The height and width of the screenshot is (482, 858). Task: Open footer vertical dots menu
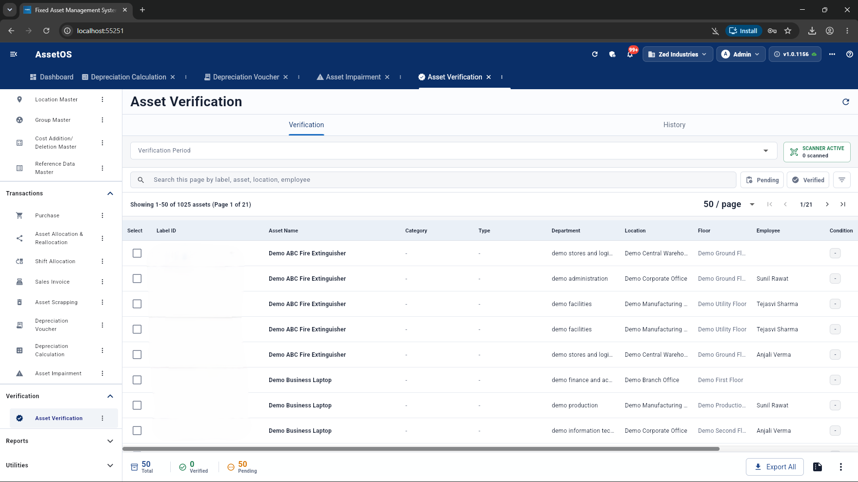(x=841, y=467)
